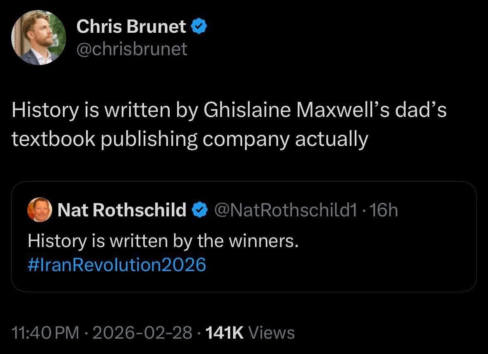Click the 11:40 PM post time
488x354 pixels.
(45, 332)
